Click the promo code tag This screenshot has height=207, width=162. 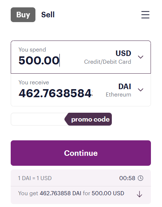click(88, 119)
